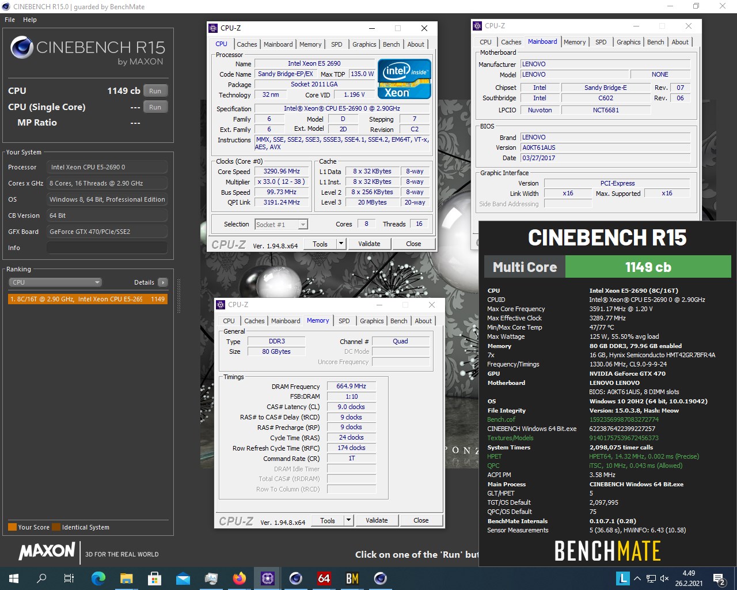Click the Processor field in Your System
Screen dimensions: 737x590
pyautogui.click(x=107, y=167)
